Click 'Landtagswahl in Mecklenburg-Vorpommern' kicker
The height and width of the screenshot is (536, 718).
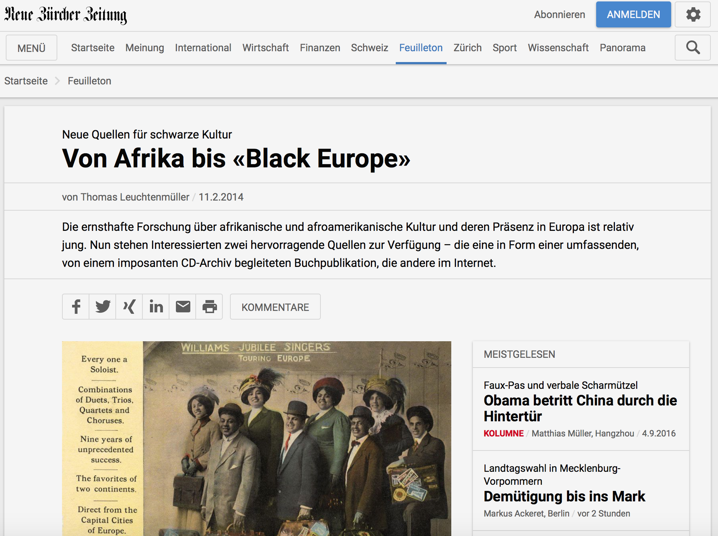pos(552,475)
